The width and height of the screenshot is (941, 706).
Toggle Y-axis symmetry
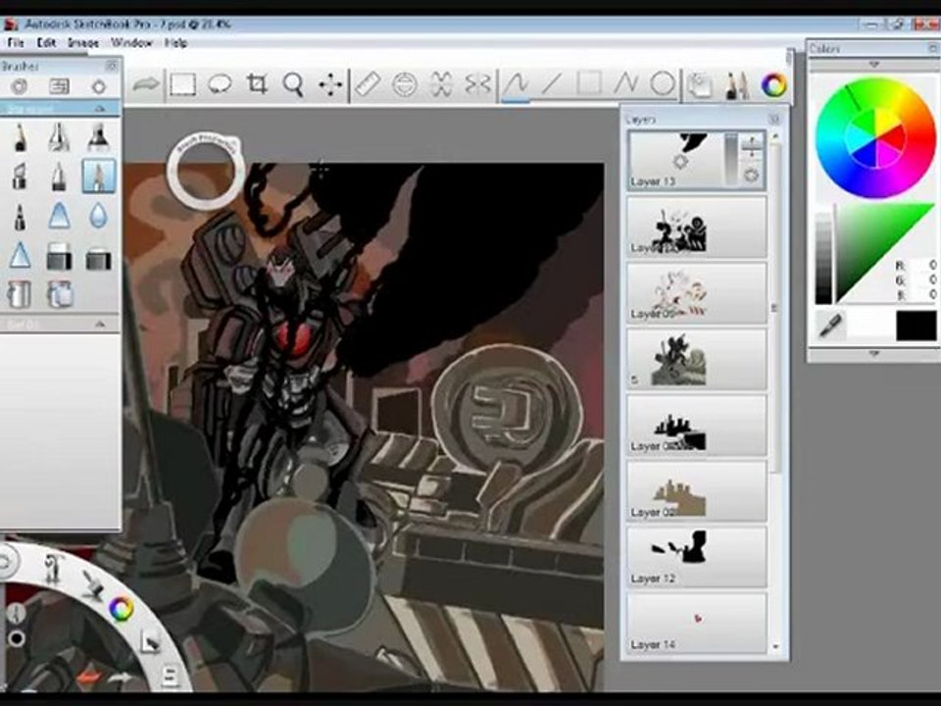tap(477, 84)
